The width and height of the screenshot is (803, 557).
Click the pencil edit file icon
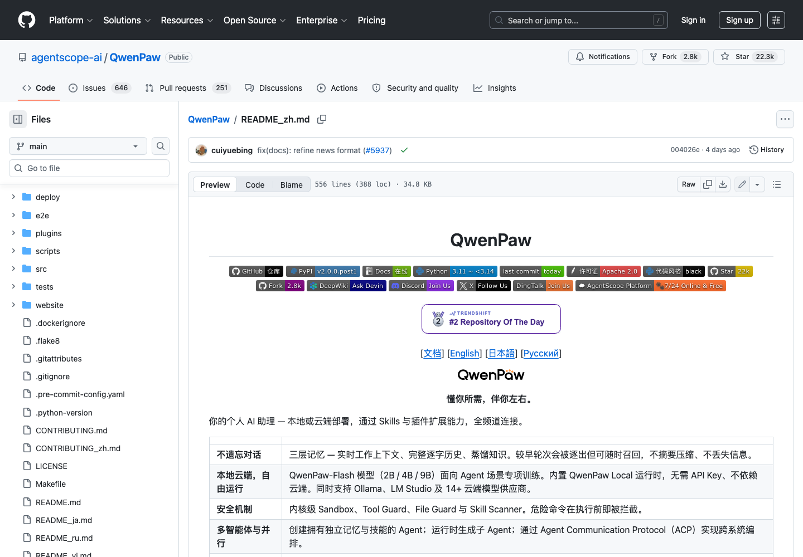coord(742,184)
